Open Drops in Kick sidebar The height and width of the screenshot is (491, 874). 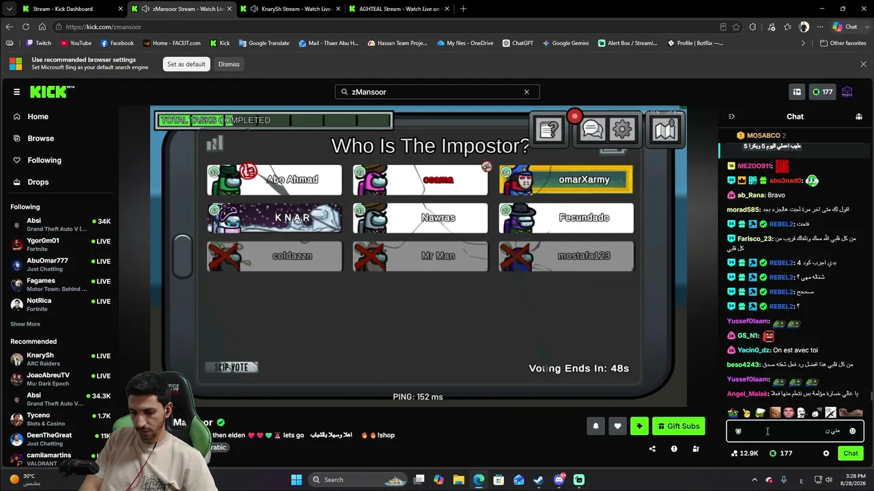(38, 182)
